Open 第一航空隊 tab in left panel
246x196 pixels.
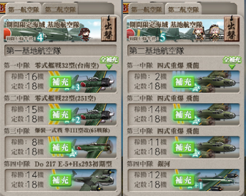coord(23,10)
